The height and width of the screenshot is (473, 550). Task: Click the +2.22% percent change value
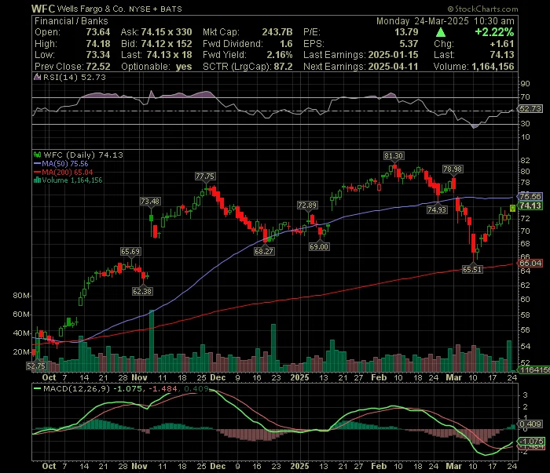tap(494, 32)
